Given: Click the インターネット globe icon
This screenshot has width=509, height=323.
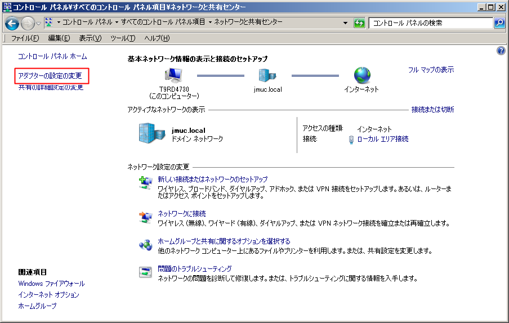Looking at the screenshot, I should point(362,75).
